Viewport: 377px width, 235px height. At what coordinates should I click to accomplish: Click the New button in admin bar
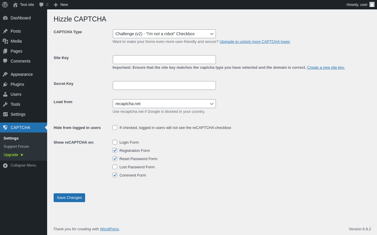pyautogui.click(x=61, y=5)
